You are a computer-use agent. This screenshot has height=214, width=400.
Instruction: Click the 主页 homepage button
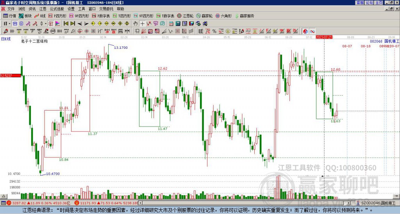(379, 3)
